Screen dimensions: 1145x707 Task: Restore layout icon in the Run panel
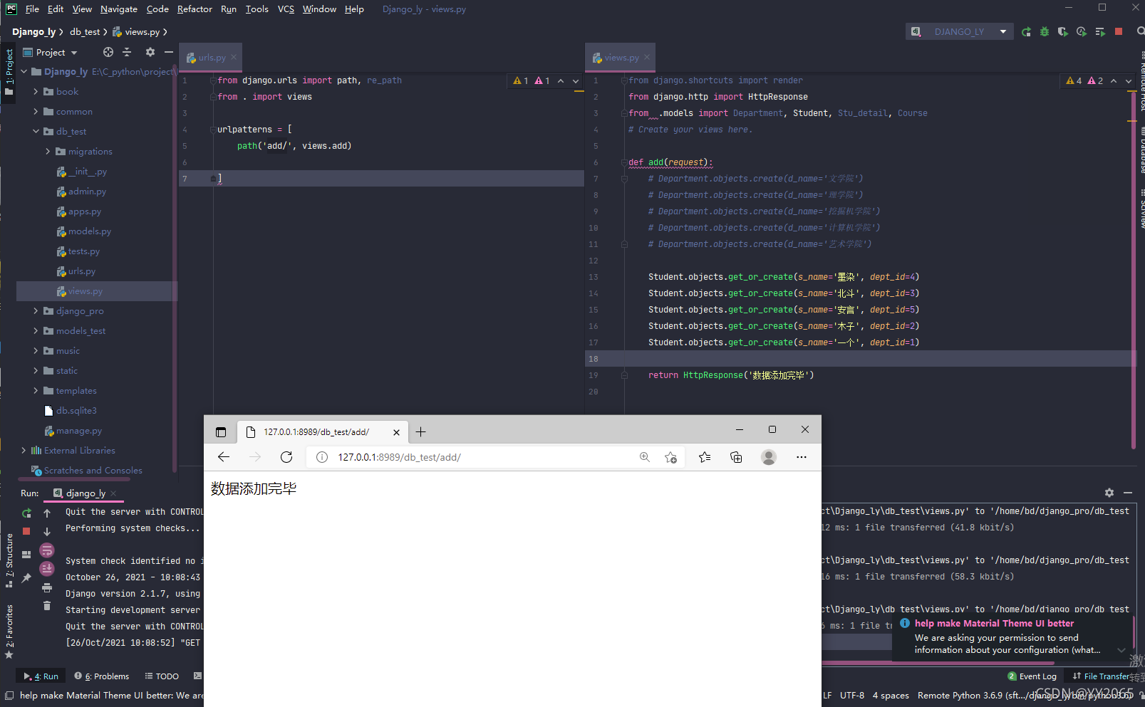26,554
